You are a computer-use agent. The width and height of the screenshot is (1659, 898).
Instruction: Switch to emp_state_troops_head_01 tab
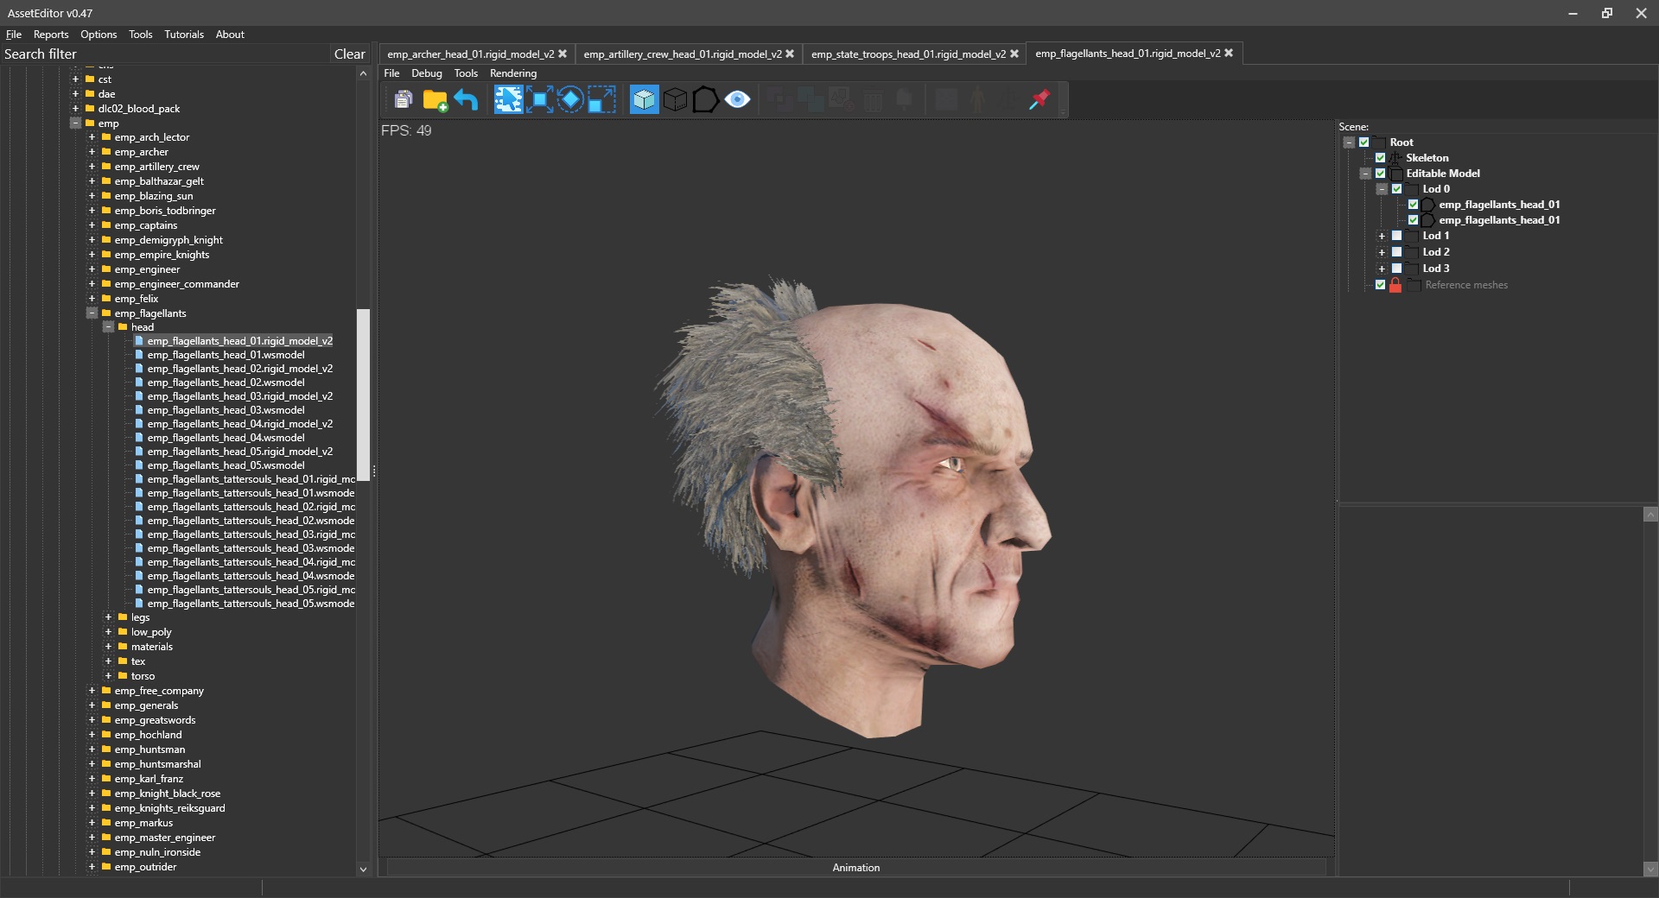[907, 54]
